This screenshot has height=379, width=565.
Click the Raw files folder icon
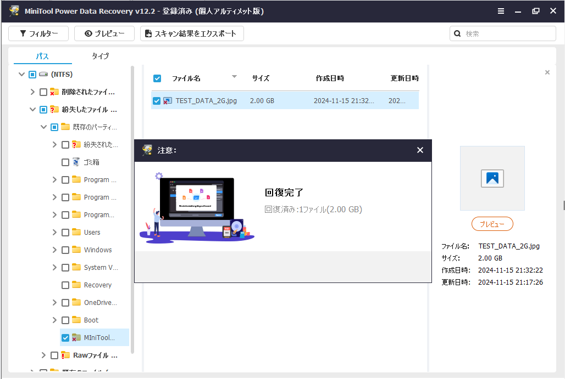(65, 355)
